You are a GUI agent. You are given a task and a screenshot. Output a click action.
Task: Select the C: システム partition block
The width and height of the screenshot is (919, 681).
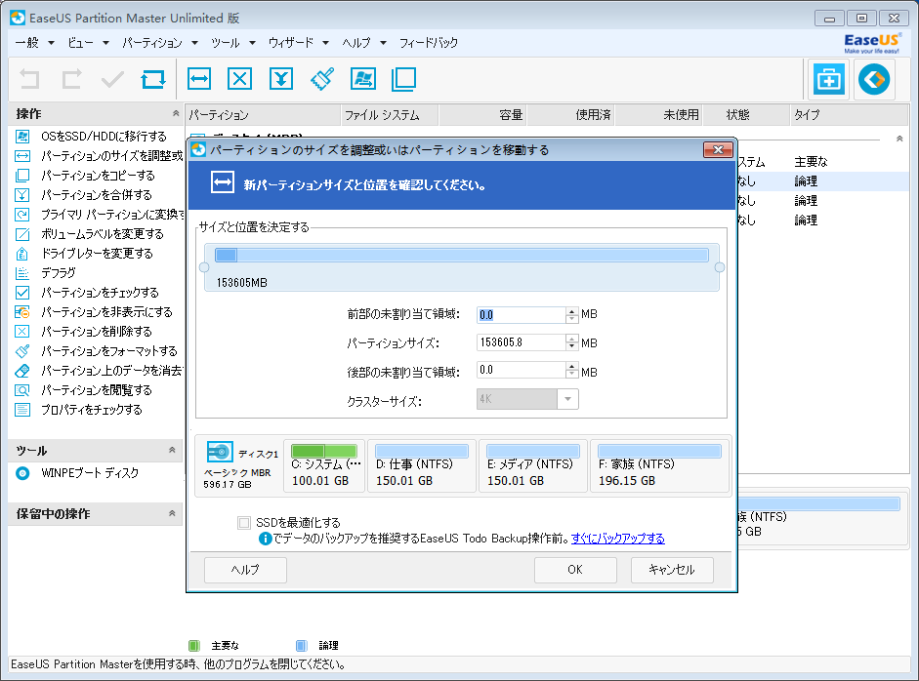(324, 466)
